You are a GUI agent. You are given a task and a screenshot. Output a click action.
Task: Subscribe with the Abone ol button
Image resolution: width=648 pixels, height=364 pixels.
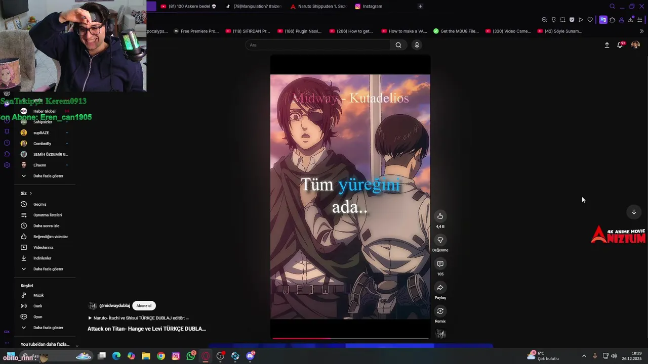pyautogui.click(x=144, y=305)
